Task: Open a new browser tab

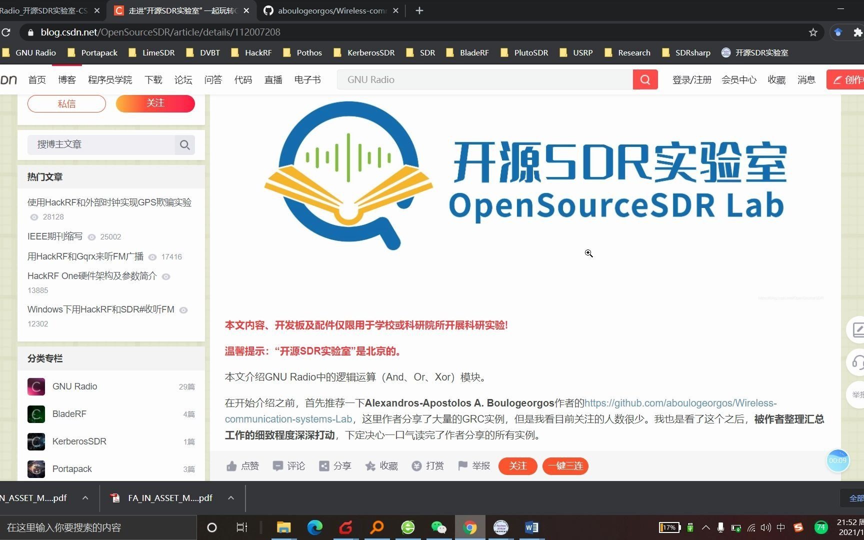Action: [419, 10]
